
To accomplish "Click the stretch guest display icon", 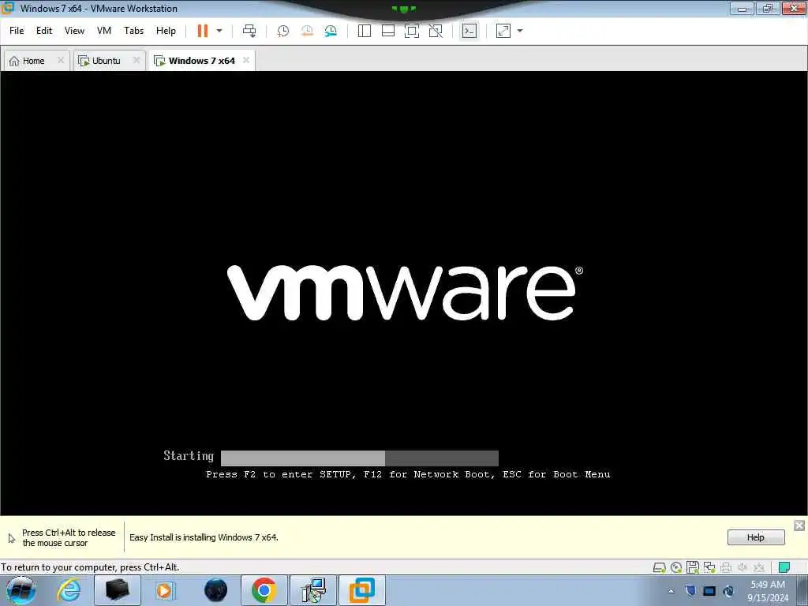I will point(503,31).
